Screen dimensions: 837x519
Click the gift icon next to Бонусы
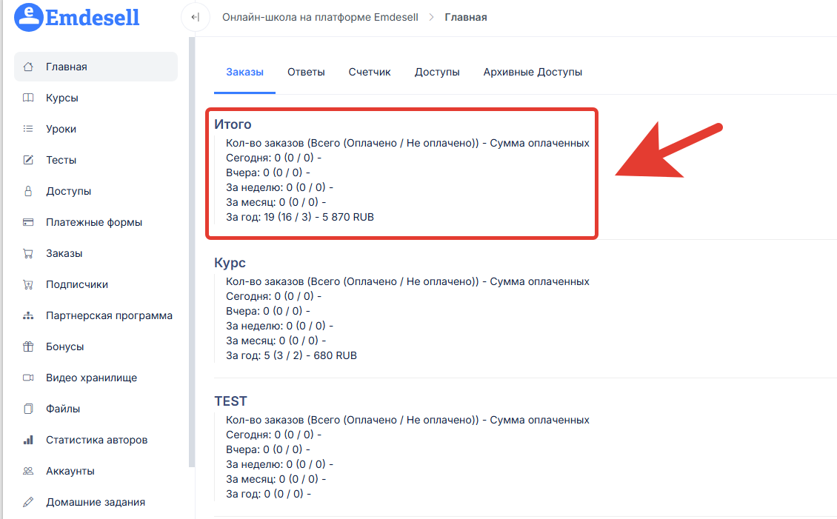(x=29, y=346)
